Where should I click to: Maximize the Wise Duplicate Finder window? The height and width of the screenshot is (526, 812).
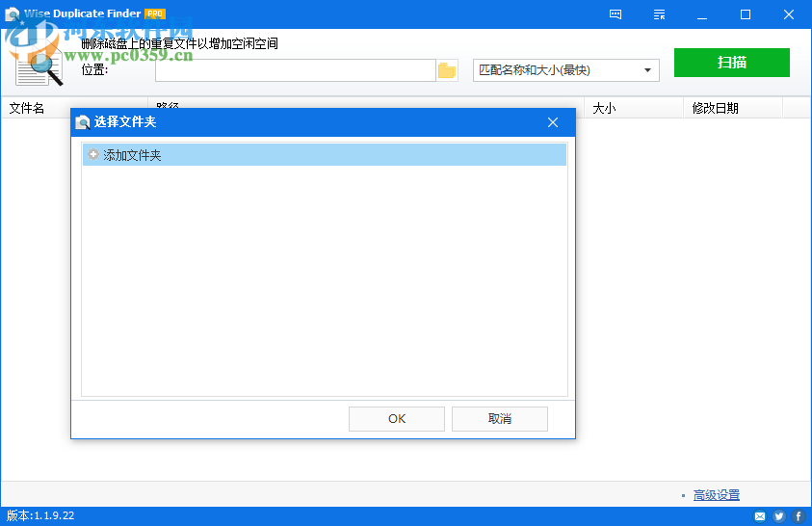(746, 14)
